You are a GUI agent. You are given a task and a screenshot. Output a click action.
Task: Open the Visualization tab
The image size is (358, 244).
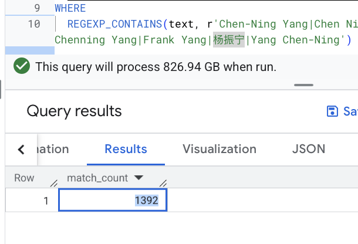pos(219,149)
